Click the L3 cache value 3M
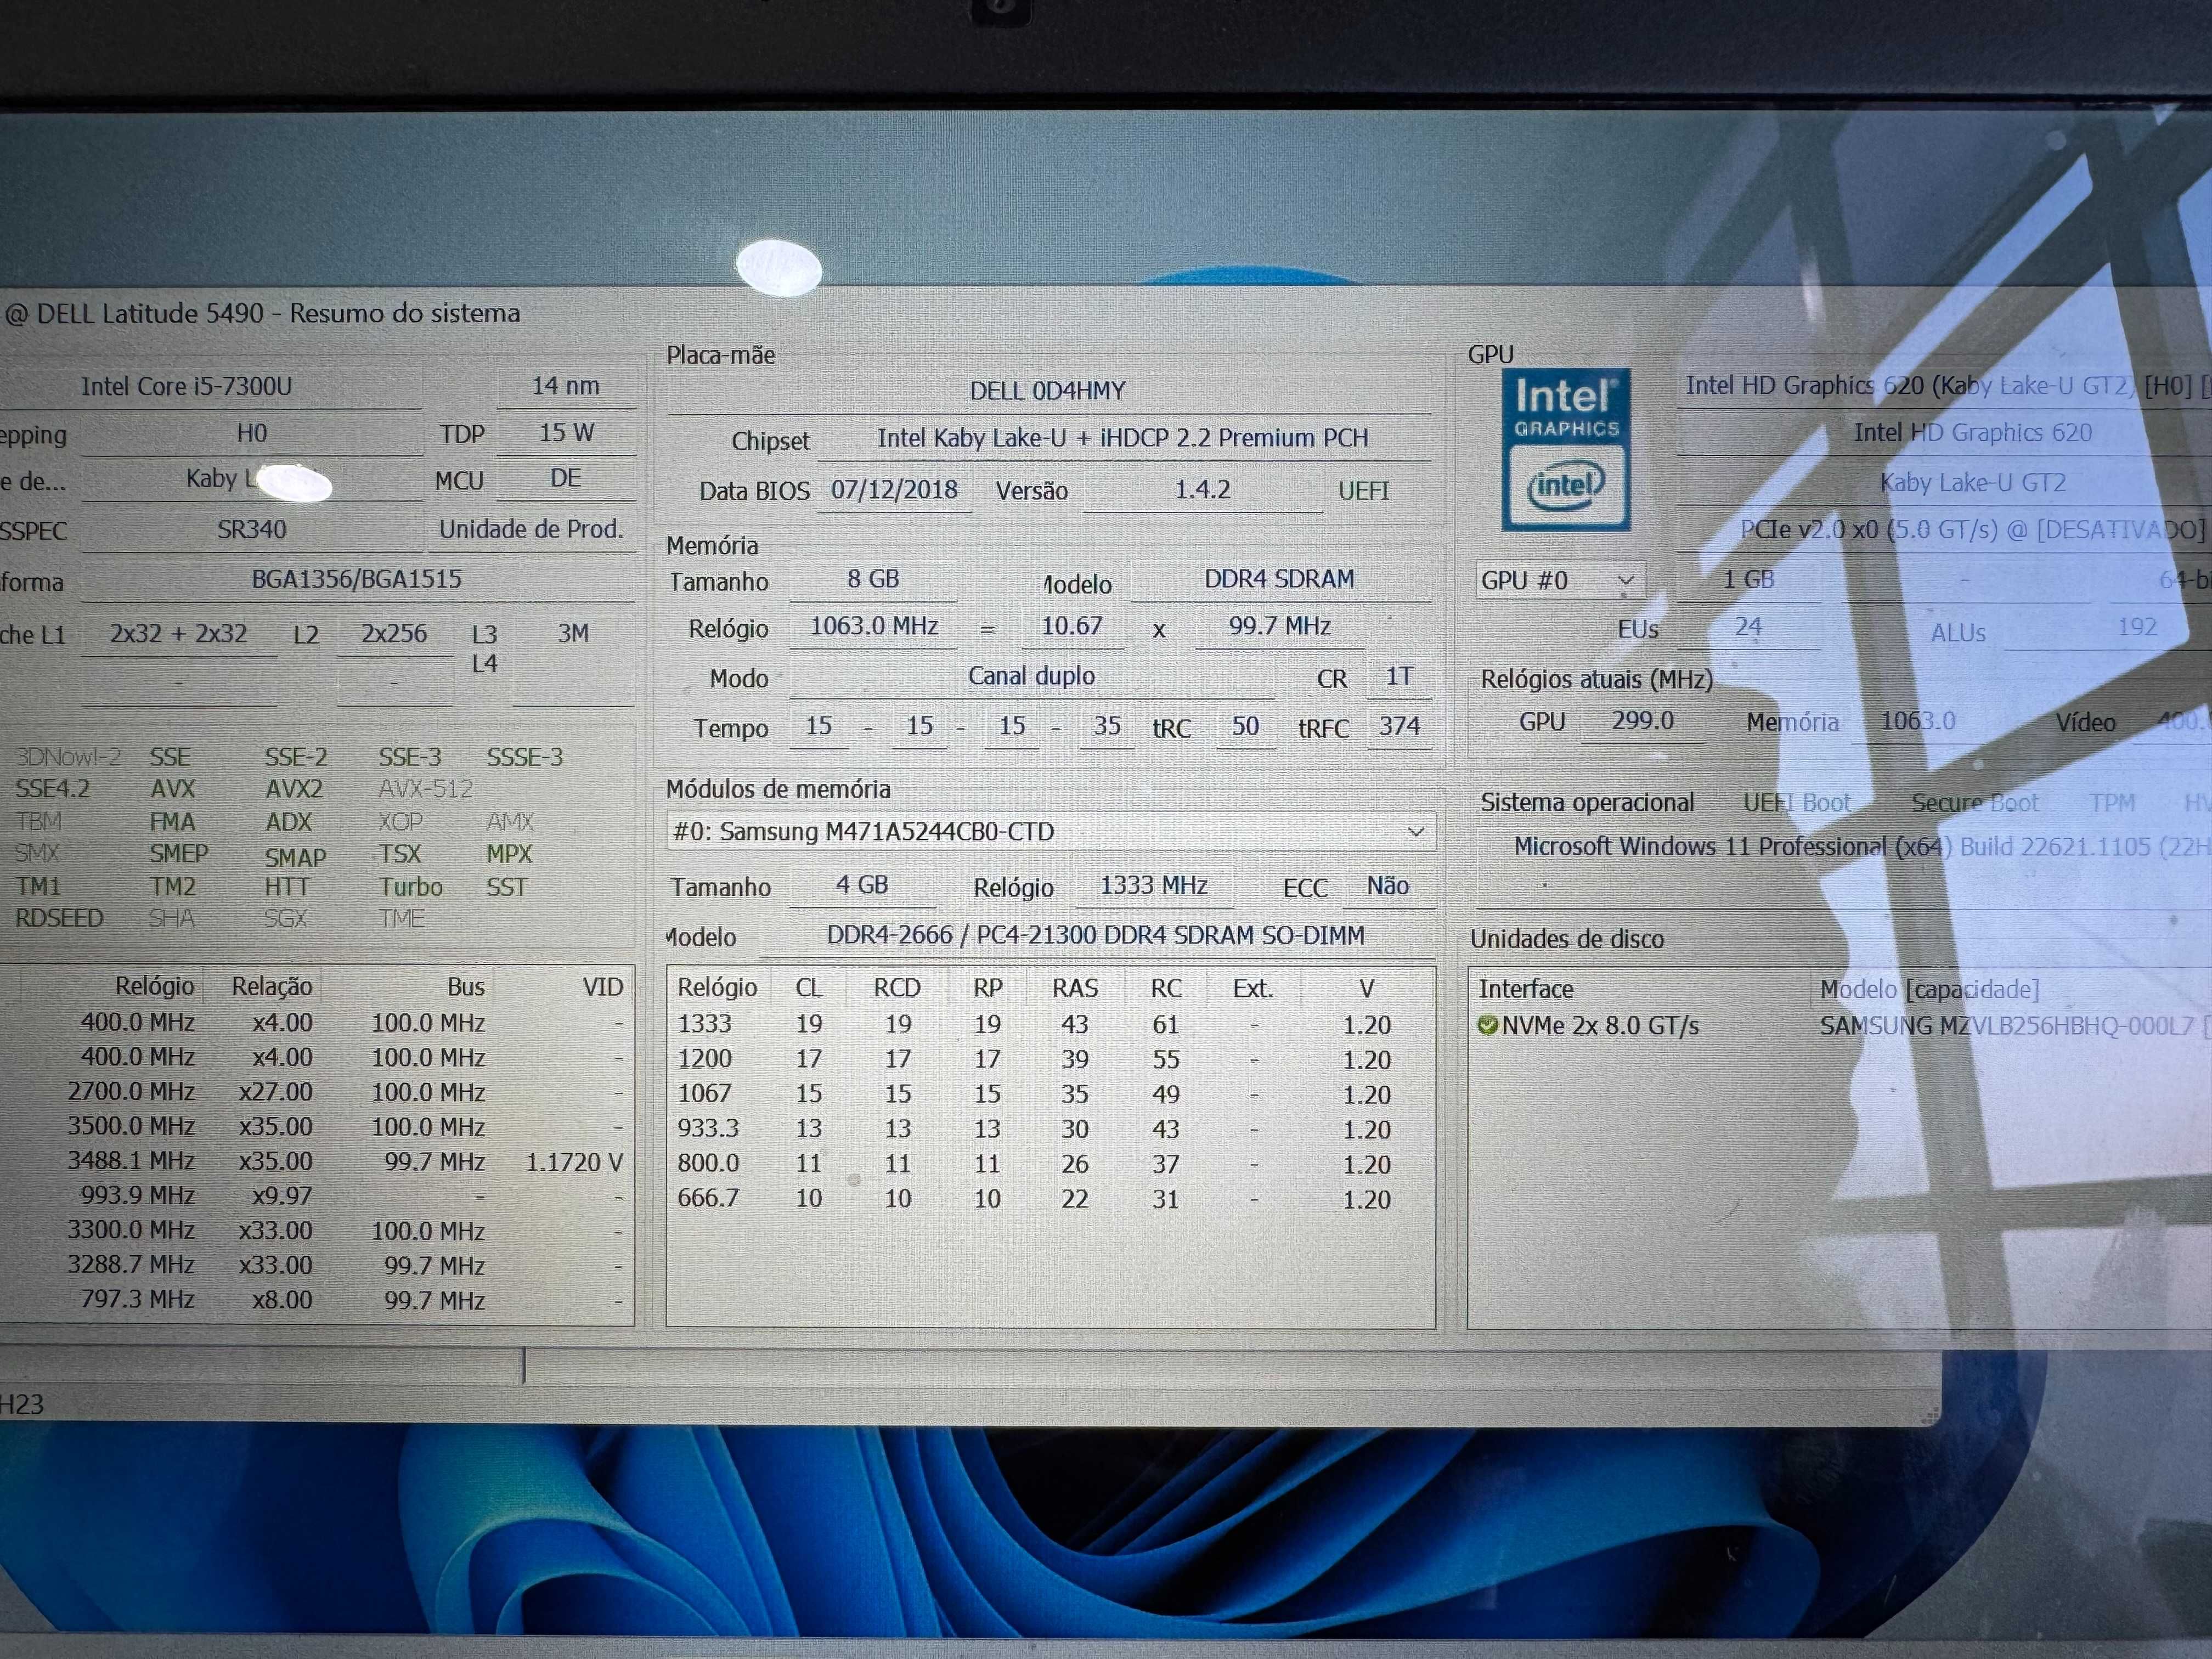The height and width of the screenshot is (1659, 2212). click(573, 633)
